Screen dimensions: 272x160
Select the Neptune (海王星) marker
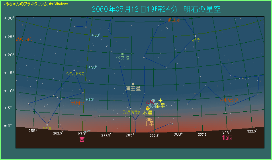tap(133, 84)
